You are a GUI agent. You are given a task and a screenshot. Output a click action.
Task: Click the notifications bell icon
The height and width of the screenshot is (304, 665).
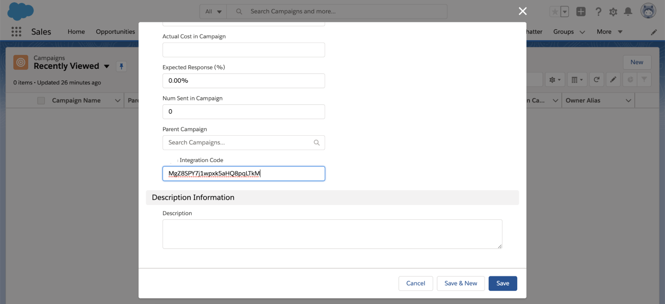point(628,12)
